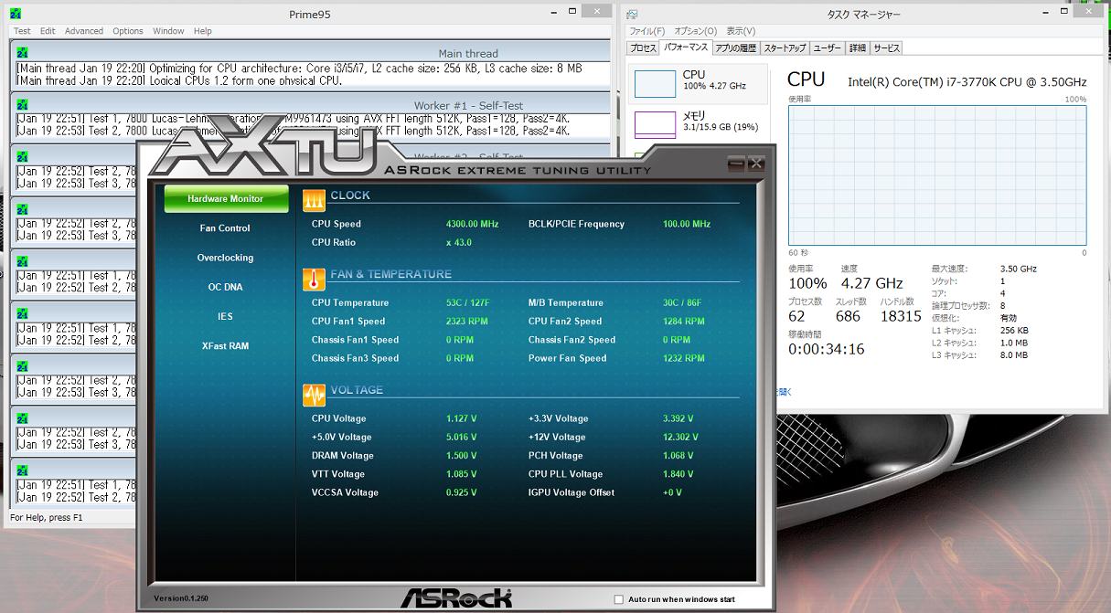Viewport: 1111px width, 613px height.
Task: Open the Window menu in Prime95
Action: point(169,31)
